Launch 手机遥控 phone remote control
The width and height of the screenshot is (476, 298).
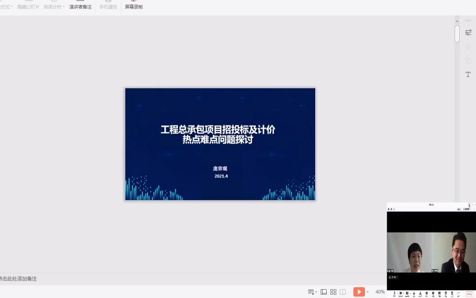tap(108, 6)
